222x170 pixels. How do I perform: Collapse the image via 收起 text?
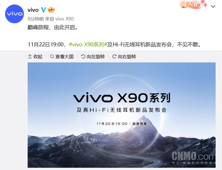tap(38, 56)
